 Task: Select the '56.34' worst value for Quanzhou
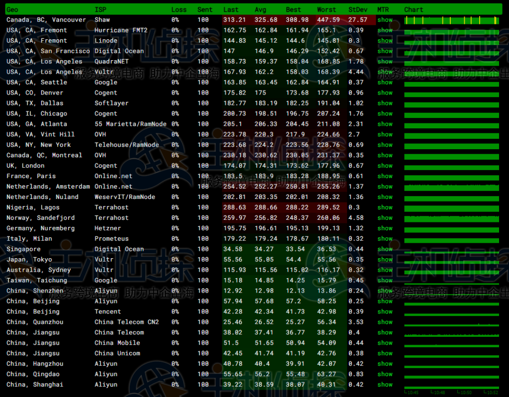[327, 322]
